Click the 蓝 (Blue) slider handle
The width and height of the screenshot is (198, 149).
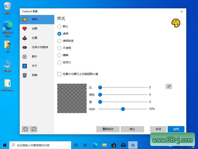pos(100,102)
